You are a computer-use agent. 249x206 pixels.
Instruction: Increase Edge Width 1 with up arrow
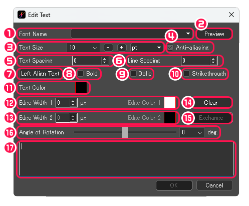(x=73, y=101)
